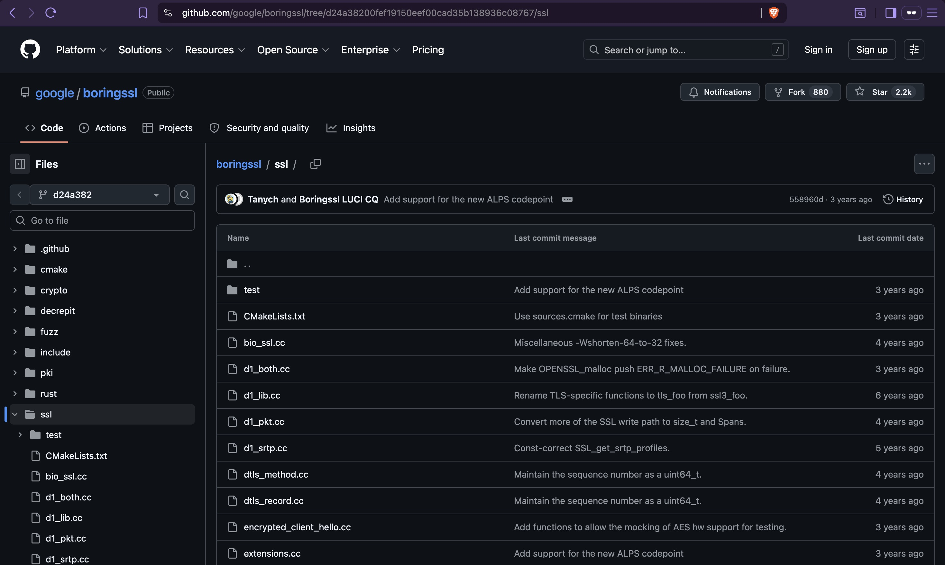Select d1_lib.cc in the sidebar tree
Viewport: 945px width, 565px height.
(x=64, y=518)
